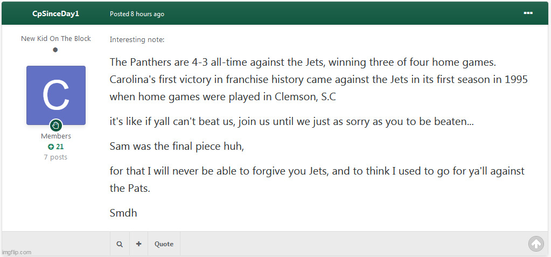Click the New Kid On The Block rank
The height and width of the screenshot is (257, 551).
pyautogui.click(x=56, y=39)
